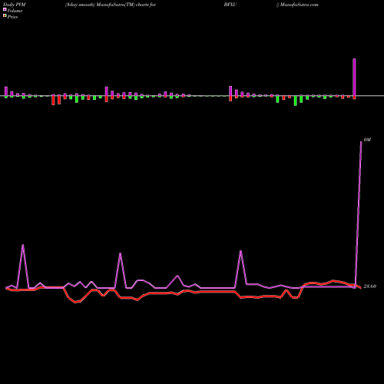Select the Price legend label
384x384 pixels.
(12, 17)
